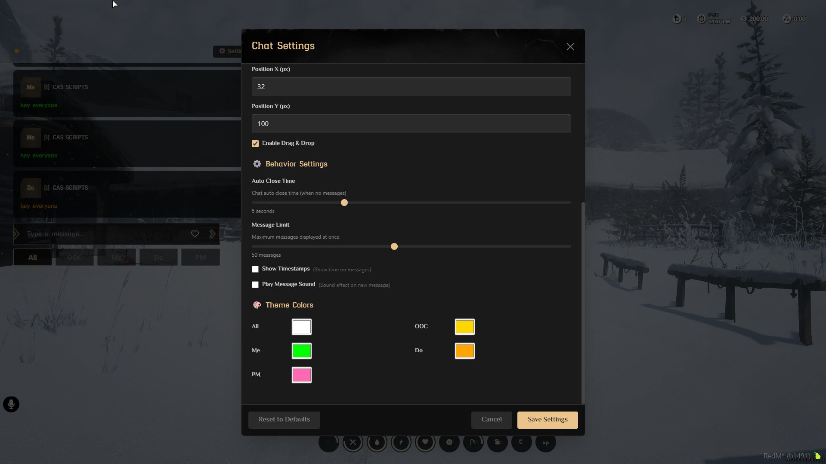Switch to the Do chat tab
Screen dimensions: 826x464
[158, 257]
